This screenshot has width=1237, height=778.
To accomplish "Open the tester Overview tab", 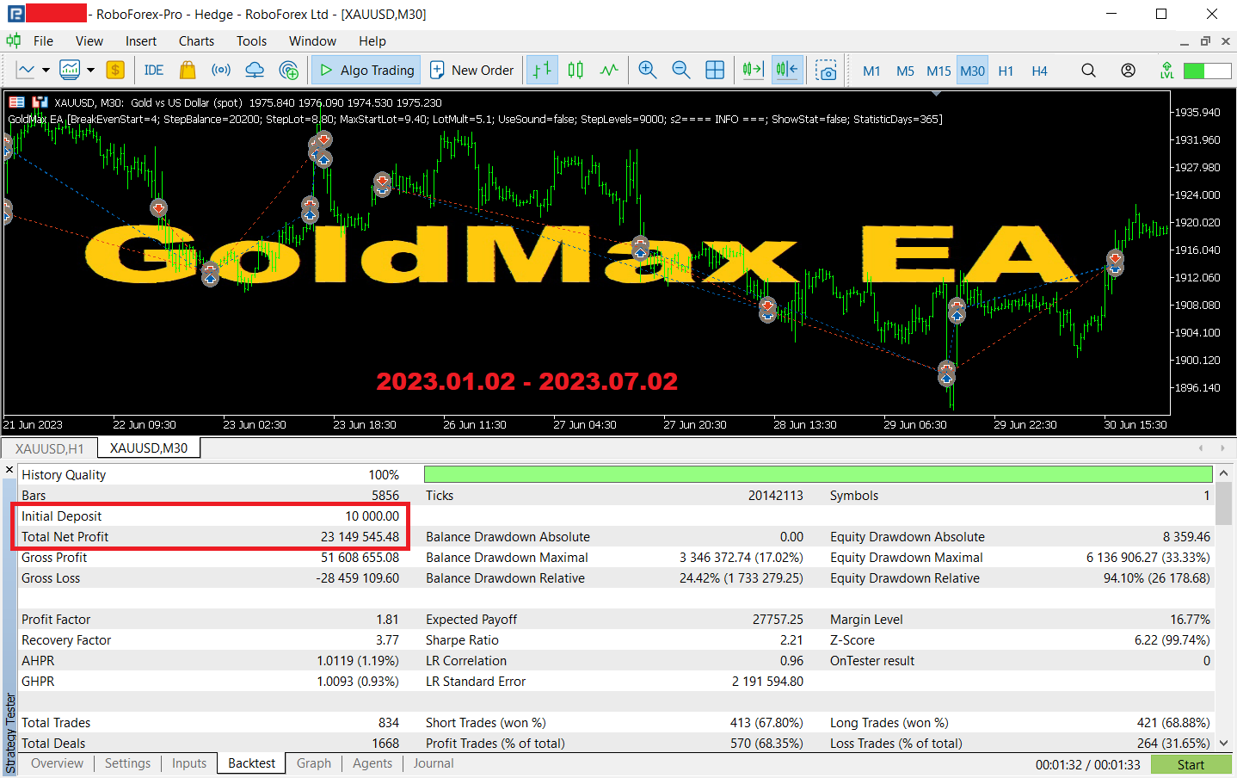I will tap(57, 763).
